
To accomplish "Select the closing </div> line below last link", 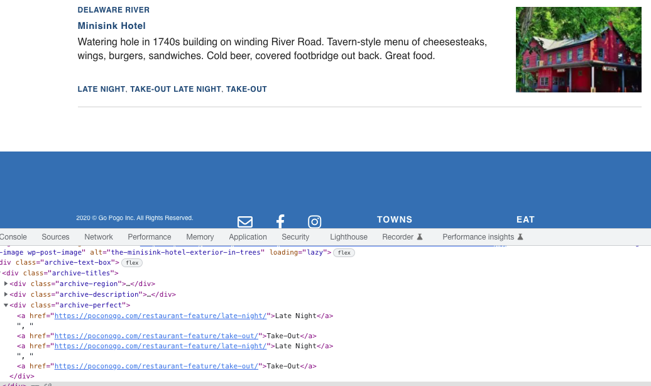I will [22, 376].
